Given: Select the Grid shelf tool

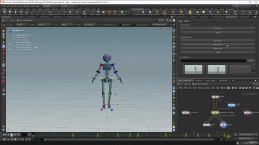Looking at the screenshot, I should pyautogui.click(x=27, y=12).
